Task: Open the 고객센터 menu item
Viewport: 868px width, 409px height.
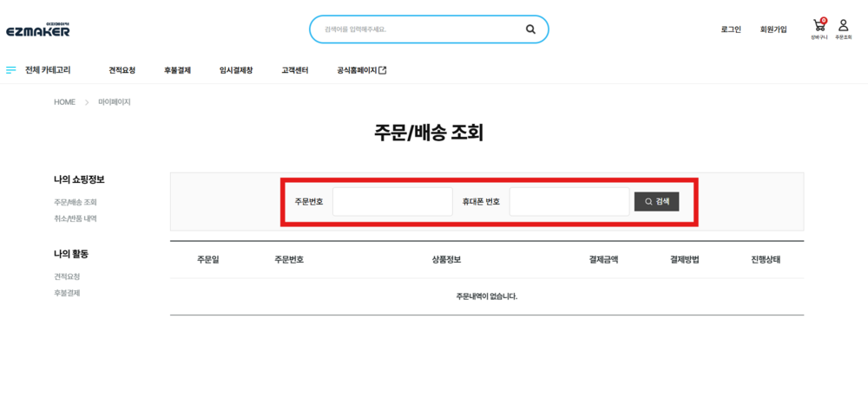Action: click(x=295, y=70)
